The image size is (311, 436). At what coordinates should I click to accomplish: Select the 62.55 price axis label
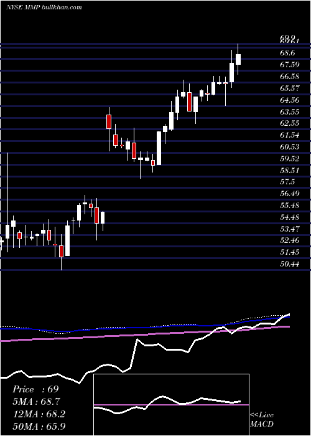[290, 123]
